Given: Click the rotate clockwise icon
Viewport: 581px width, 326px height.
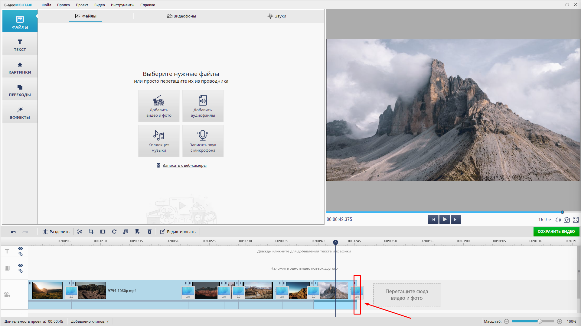Looking at the screenshot, I should pyautogui.click(x=114, y=232).
